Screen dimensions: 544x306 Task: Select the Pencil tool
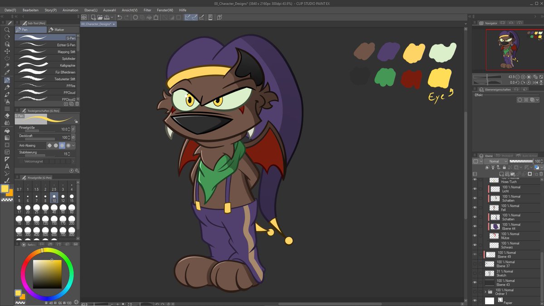point(7,87)
